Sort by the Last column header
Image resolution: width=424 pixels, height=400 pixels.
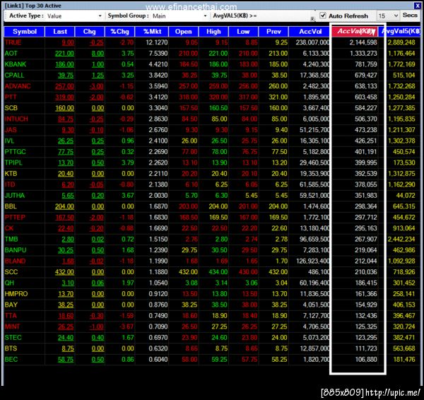pos(60,32)
